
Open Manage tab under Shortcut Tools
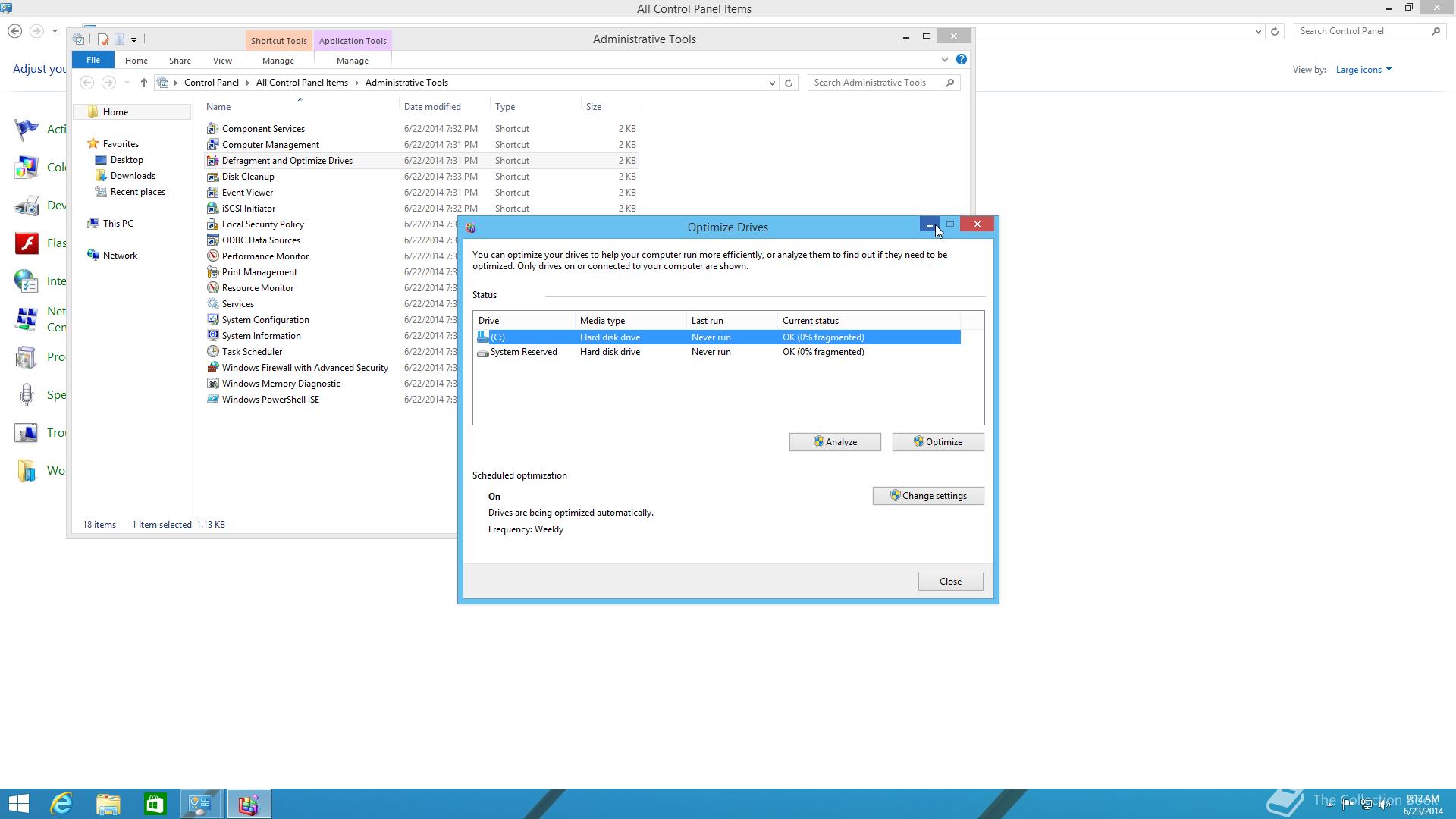pyautogui.click(x=278, y=61)
